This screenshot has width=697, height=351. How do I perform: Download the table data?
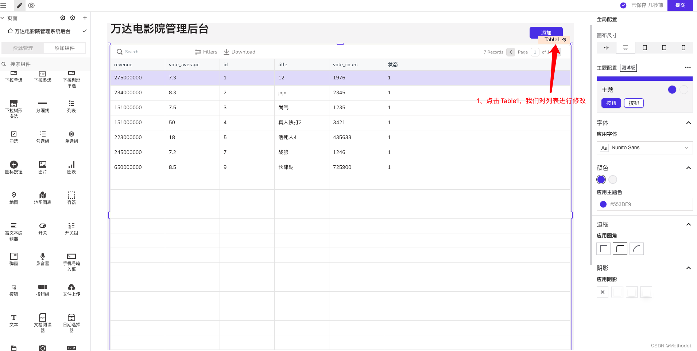(239, 52)
